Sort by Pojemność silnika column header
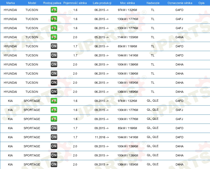The height and width of the screenshot is (169, 210). (75, 3)
